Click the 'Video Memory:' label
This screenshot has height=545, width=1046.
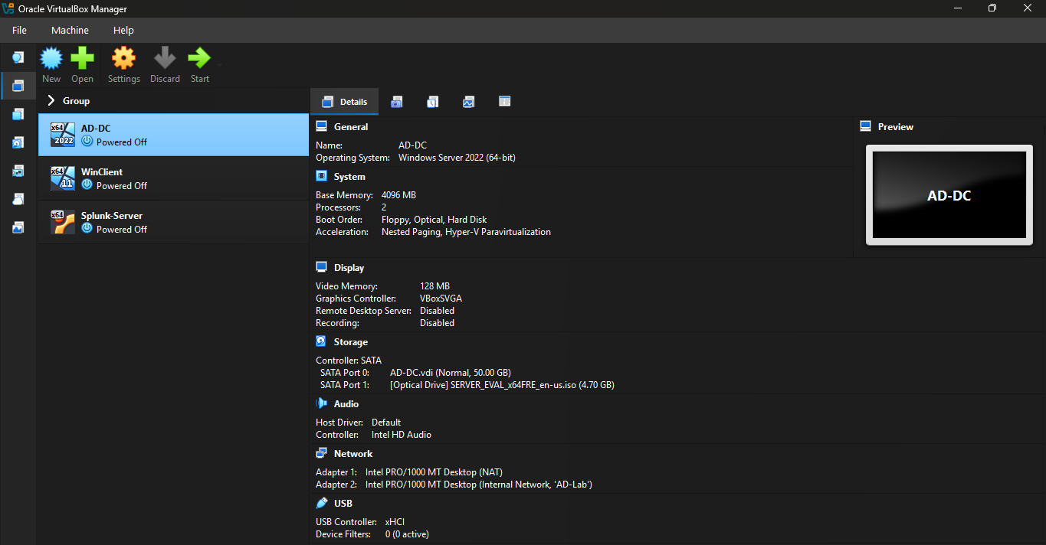pyautogui.click(x=346, y=286)
